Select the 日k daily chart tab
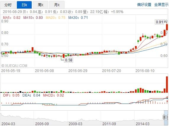Screen dimensions: 169x126 (24, 5)
